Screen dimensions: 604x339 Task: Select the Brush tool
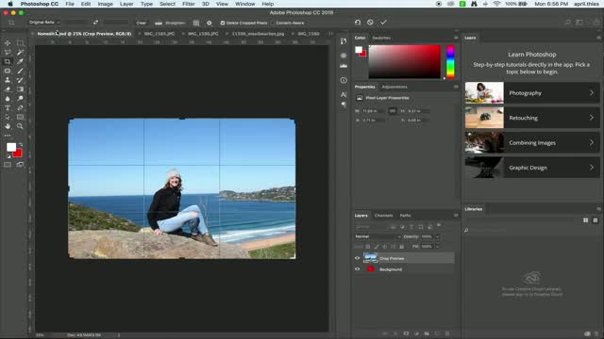20,71
